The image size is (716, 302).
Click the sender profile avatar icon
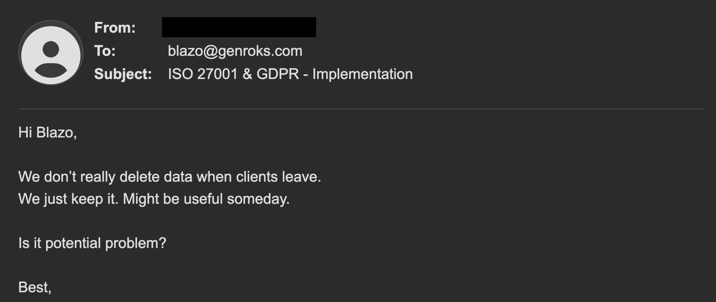click(51, 52)
